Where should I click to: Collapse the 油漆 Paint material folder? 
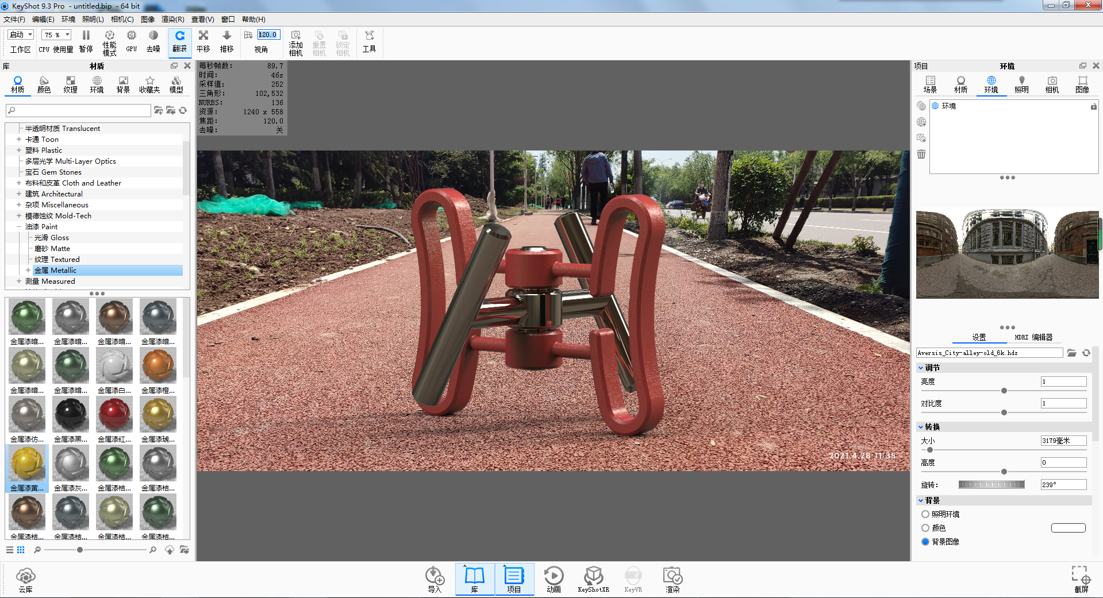(19, 227)
